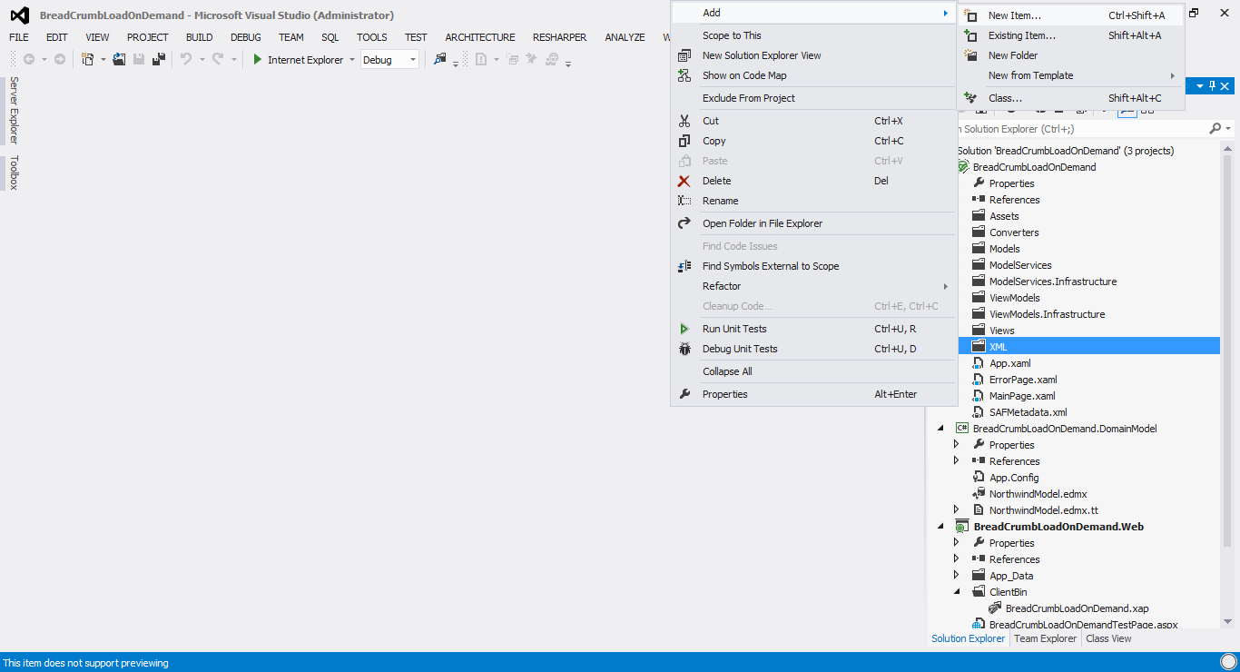This screenshot has height=672, width=1240.
Task: Click the New Solution Explorer View icon
Action: pyautogui.click(x=684, y=55)
